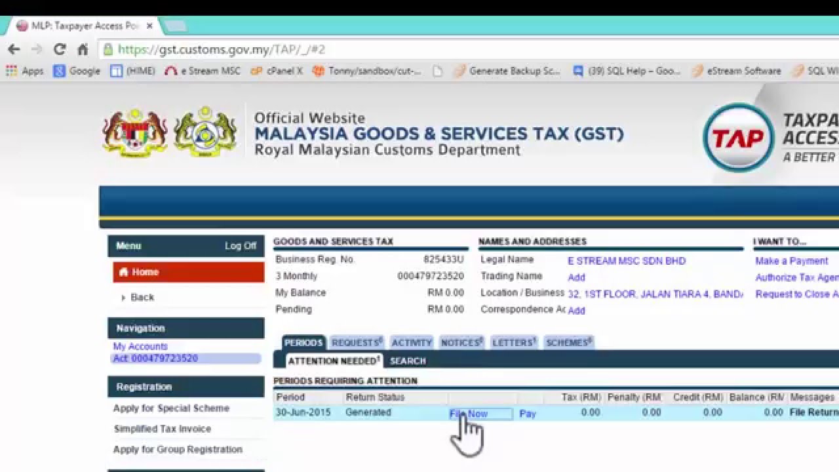Viewport: 839px width, 472px height.
Task: Click legal name E STREAM MSC SDN BHD
Action: point(627,261)
